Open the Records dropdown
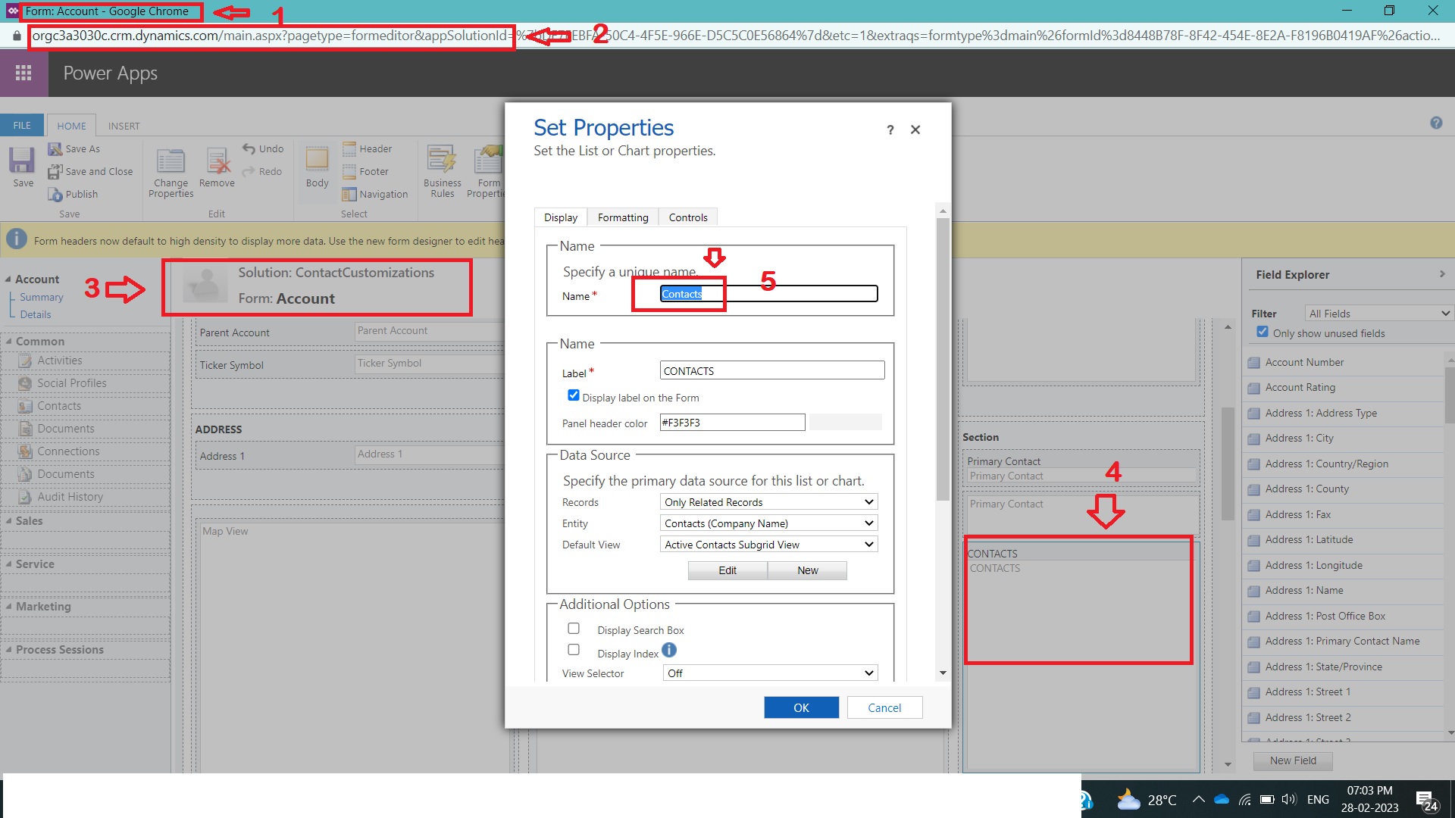The height and width of the screenshot is (818, 1455). coord(769,502)
